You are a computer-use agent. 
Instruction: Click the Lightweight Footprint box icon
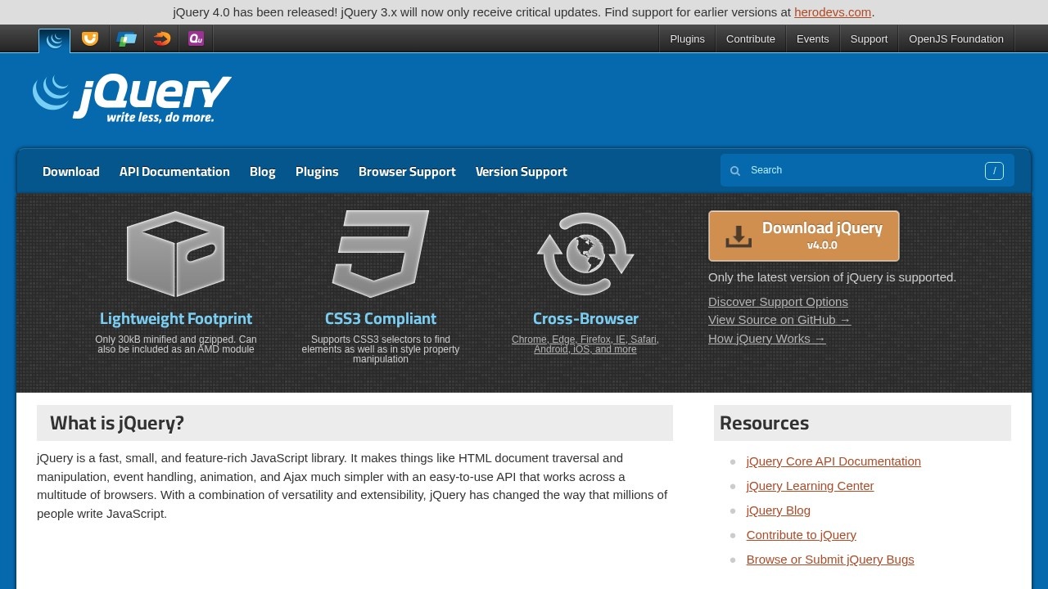(175, 254)
